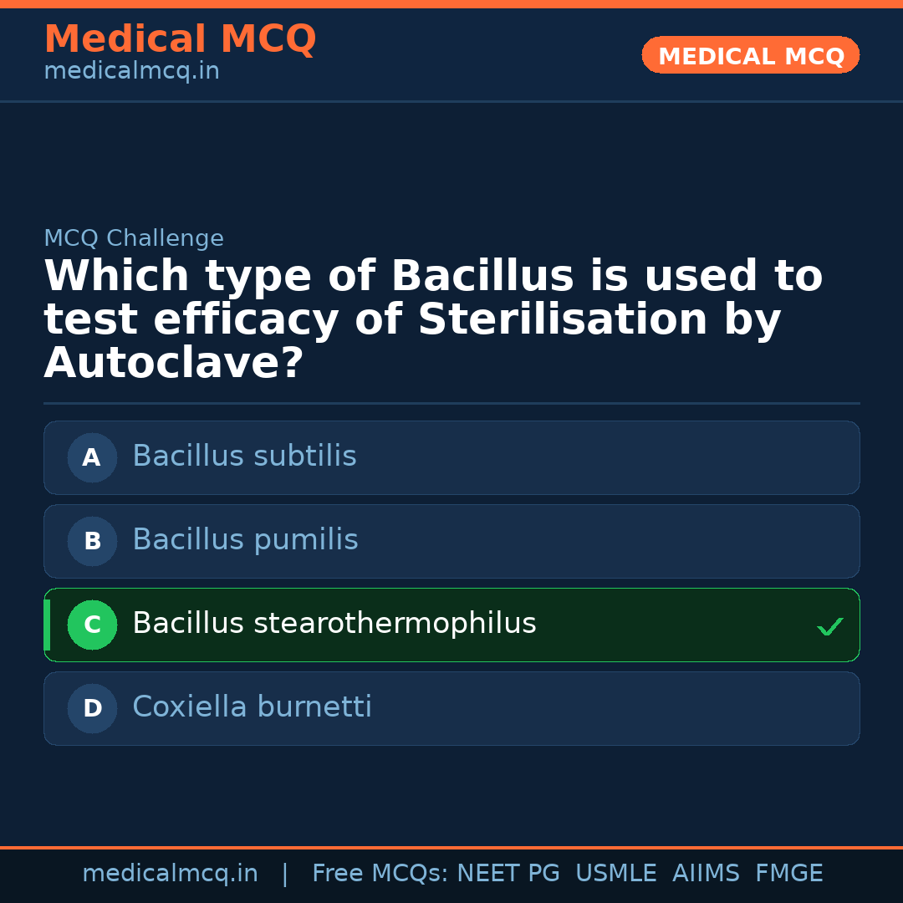Image resolution: width=903 pixels, height=903 pixels.
Task: Open medicalmcq.in link under the header title
Action: pyautogui.click(x=131, y=72)
